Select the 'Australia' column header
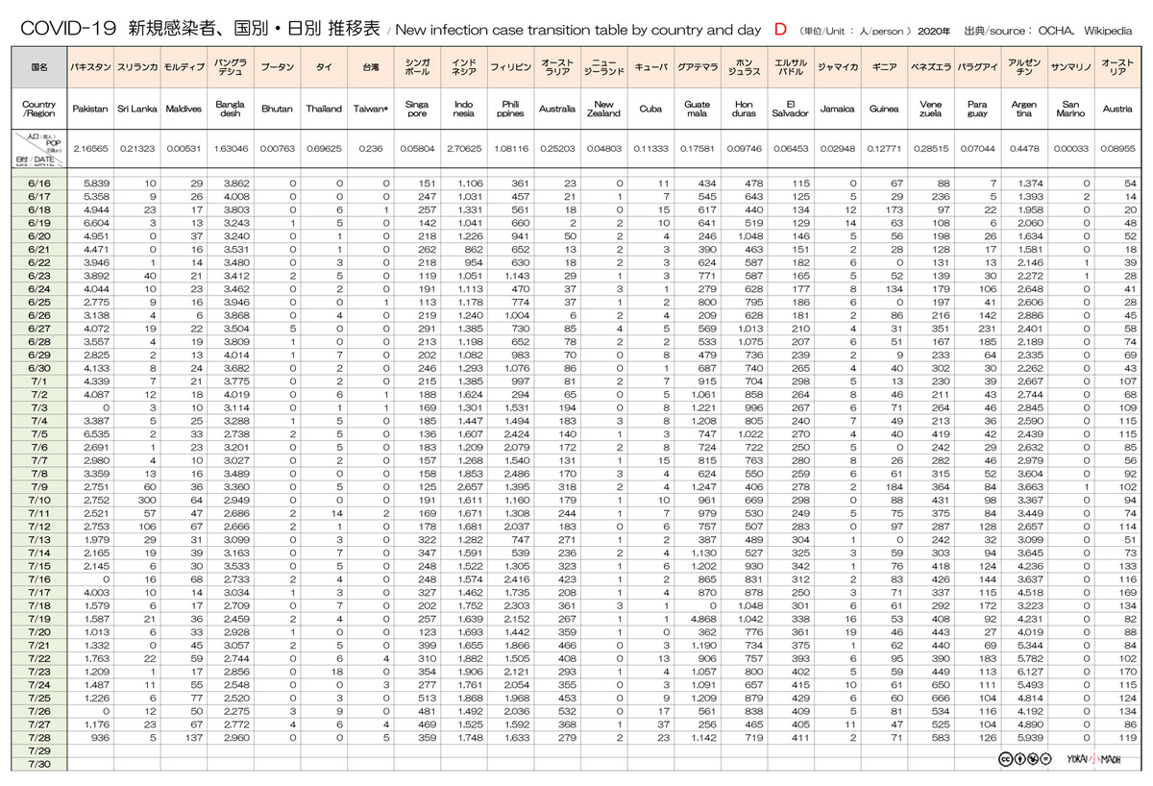1153x786 pixels. (x=557, y=109)
